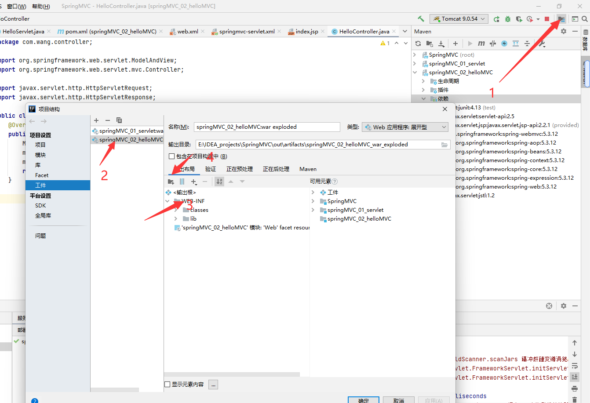Toggle 包含在项目构建中 checkbox
Screen dimensions: 590x403
click(172, 156)
